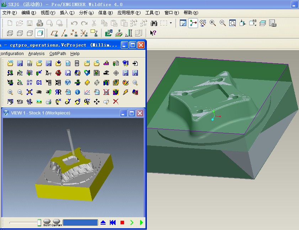Toggle datum points visibility
Image resolution: width=299 pixels, height=230 pixels.
pyautogui.click(x=74, y=33)
